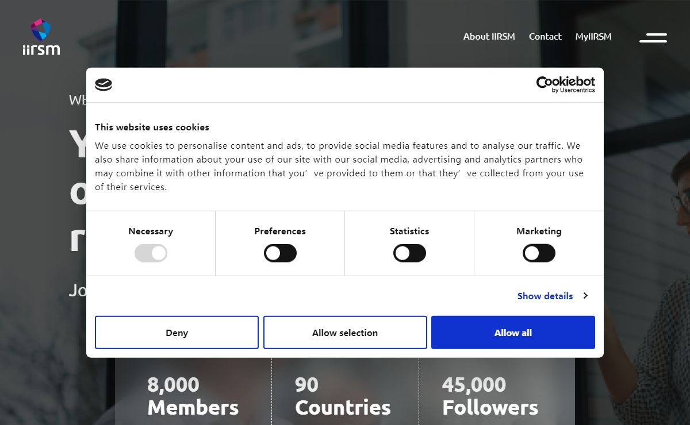The height and width of the screenshot is (425, 690).
Task: Click the 90 Countries statistic
Action: click(x=343, y=396)
